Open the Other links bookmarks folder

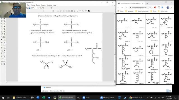(163, 11)
